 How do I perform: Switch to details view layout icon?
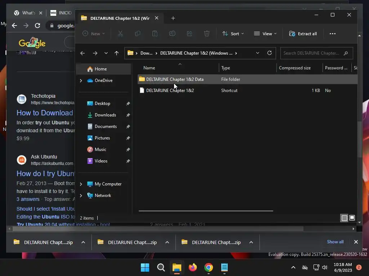344,218
